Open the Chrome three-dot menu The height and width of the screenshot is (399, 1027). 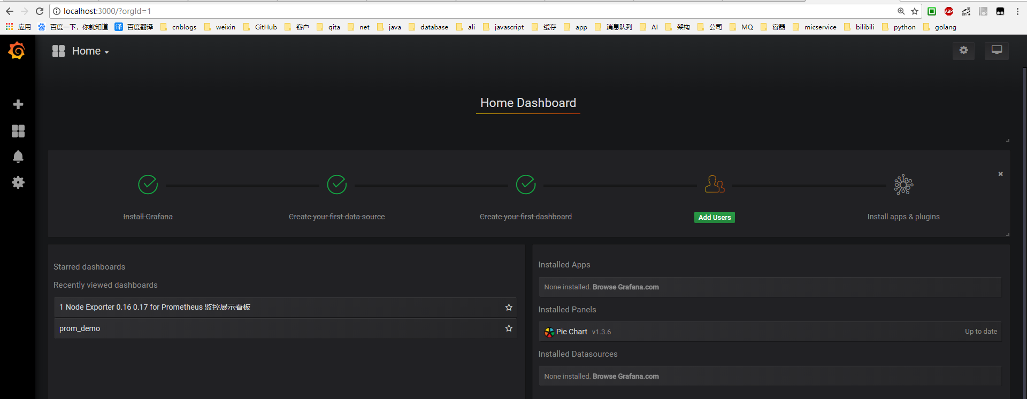click(1017, 11)
